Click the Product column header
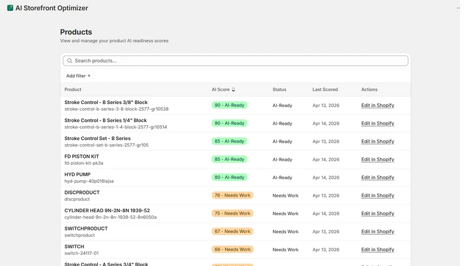The width and height of the screenshot is (473, 266). pos(73,90)
